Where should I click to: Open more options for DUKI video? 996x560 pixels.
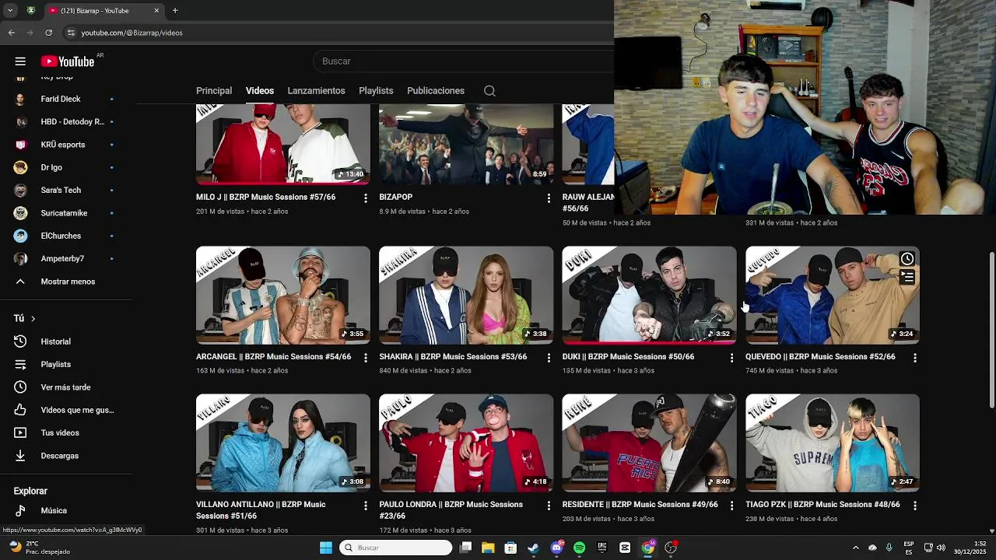(731, 358)
